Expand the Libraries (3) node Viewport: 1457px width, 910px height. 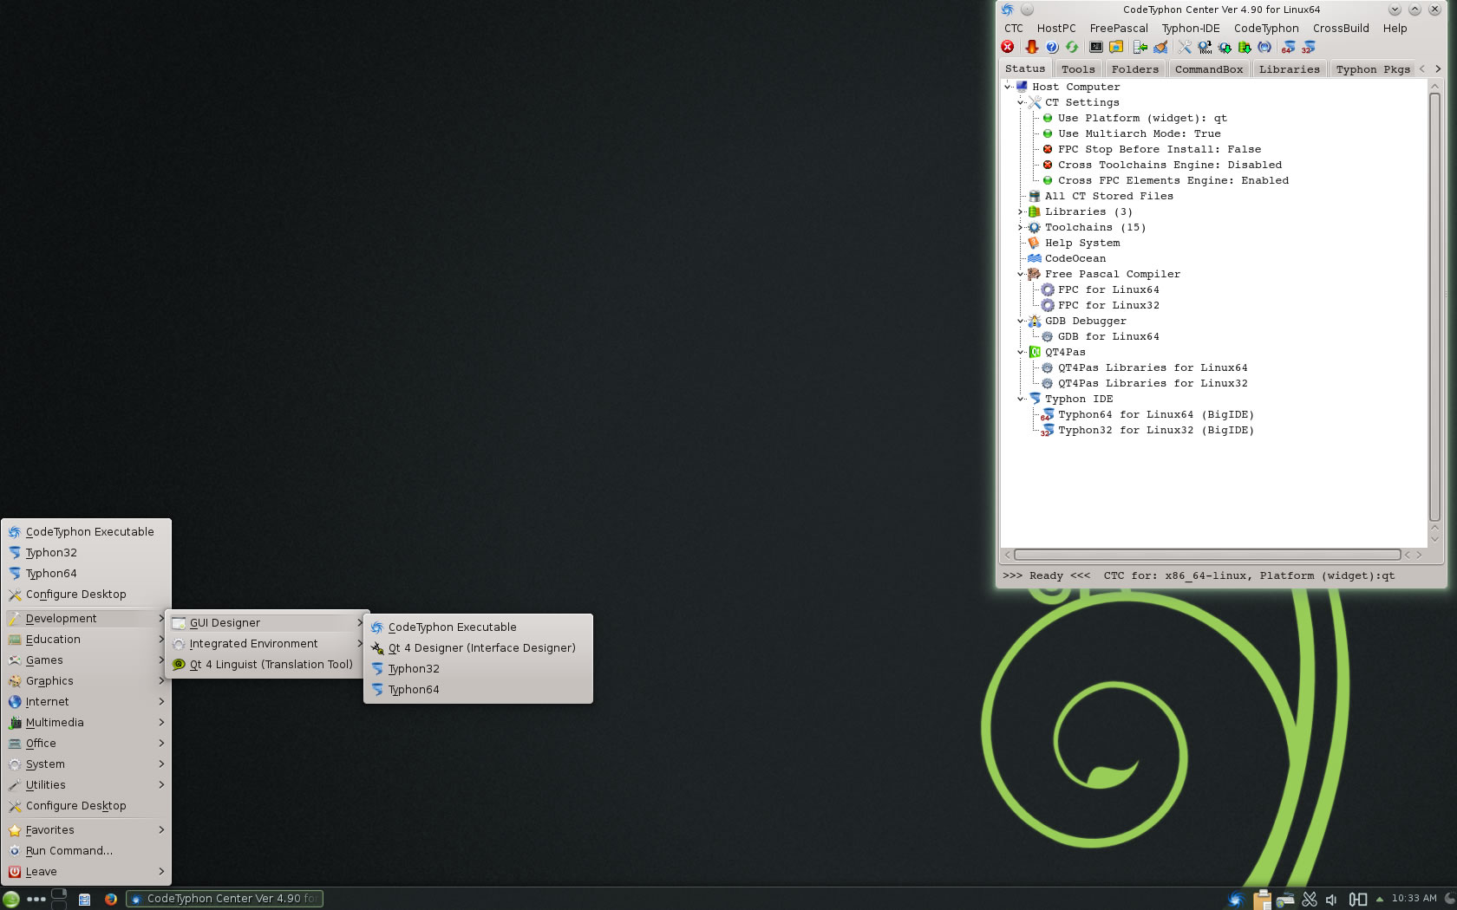pos(1021,211)
